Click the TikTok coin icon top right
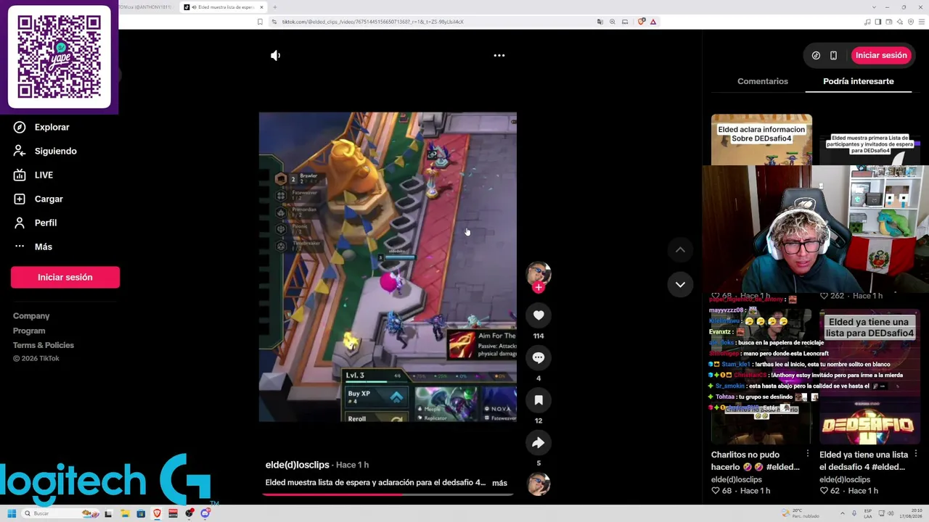Image resolution: width=929 pixels, height=522 pixels. click(x=816, y=55)
